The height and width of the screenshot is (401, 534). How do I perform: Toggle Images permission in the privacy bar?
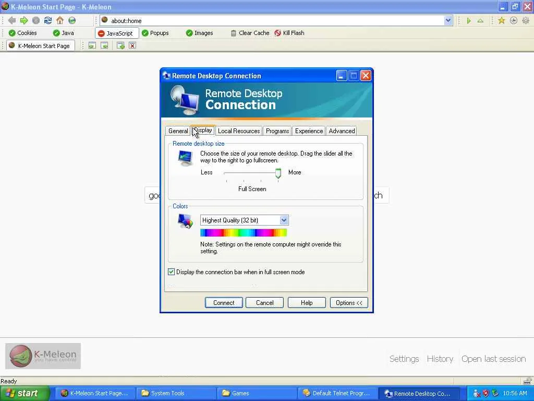200,33
